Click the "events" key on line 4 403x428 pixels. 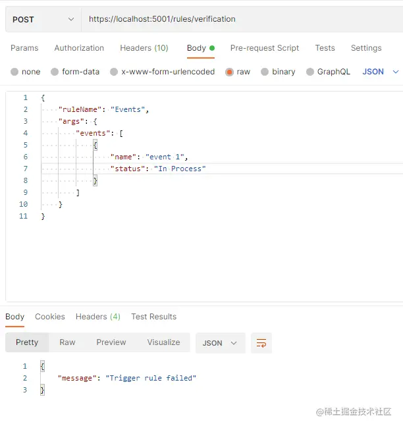93,133
